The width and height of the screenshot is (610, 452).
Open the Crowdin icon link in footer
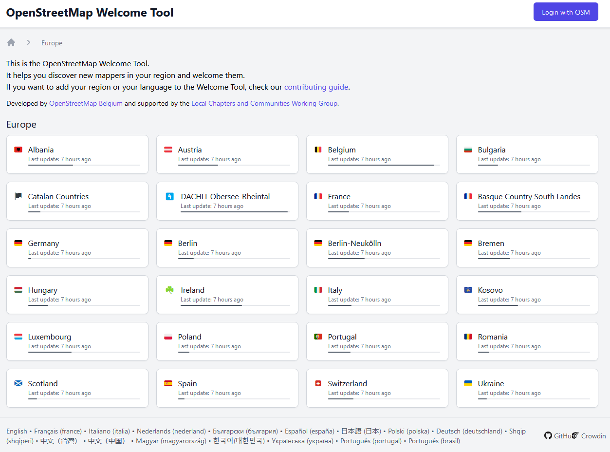click(x=575, y=435)
